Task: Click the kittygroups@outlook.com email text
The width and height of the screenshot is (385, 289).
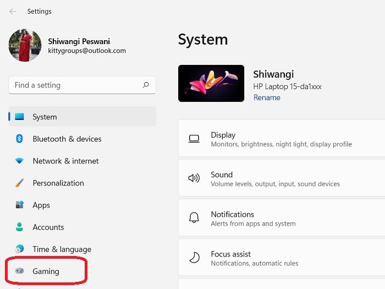Action: click(x=87, y=51)
